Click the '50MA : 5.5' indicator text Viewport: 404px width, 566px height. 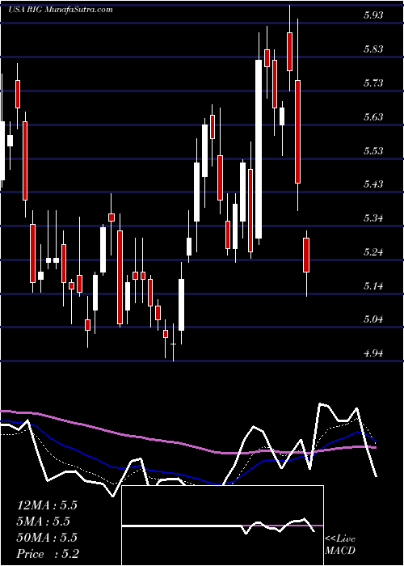[x=47, y=538]
